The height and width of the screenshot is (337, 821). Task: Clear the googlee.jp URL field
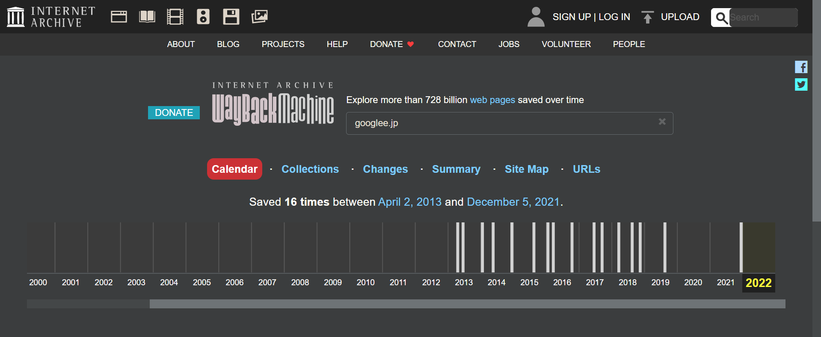[x=662, y=122]
